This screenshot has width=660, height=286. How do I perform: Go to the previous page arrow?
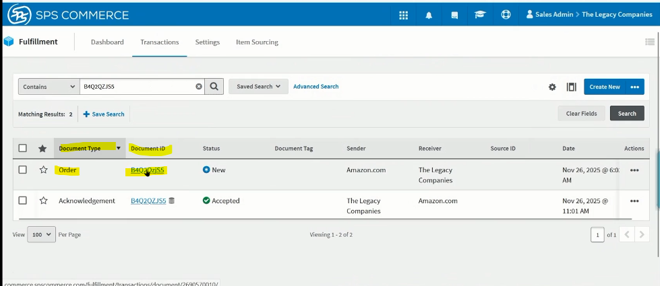[627, 235]
